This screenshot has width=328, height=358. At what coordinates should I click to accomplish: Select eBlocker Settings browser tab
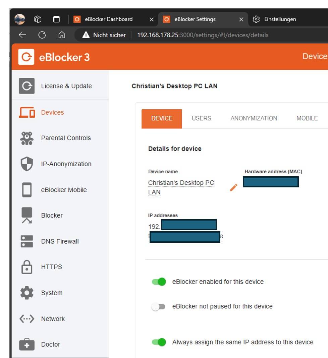(203, 19)
